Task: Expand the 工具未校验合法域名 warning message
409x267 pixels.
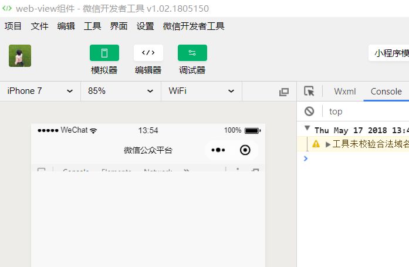Action: point(328,144)
